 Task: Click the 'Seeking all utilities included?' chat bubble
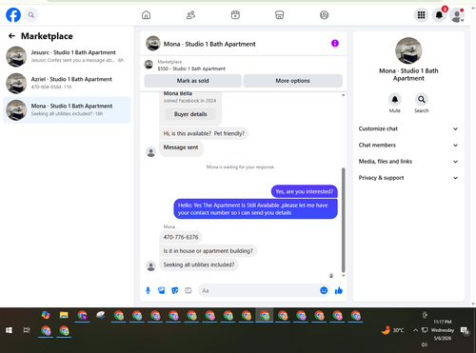point(199,265)
